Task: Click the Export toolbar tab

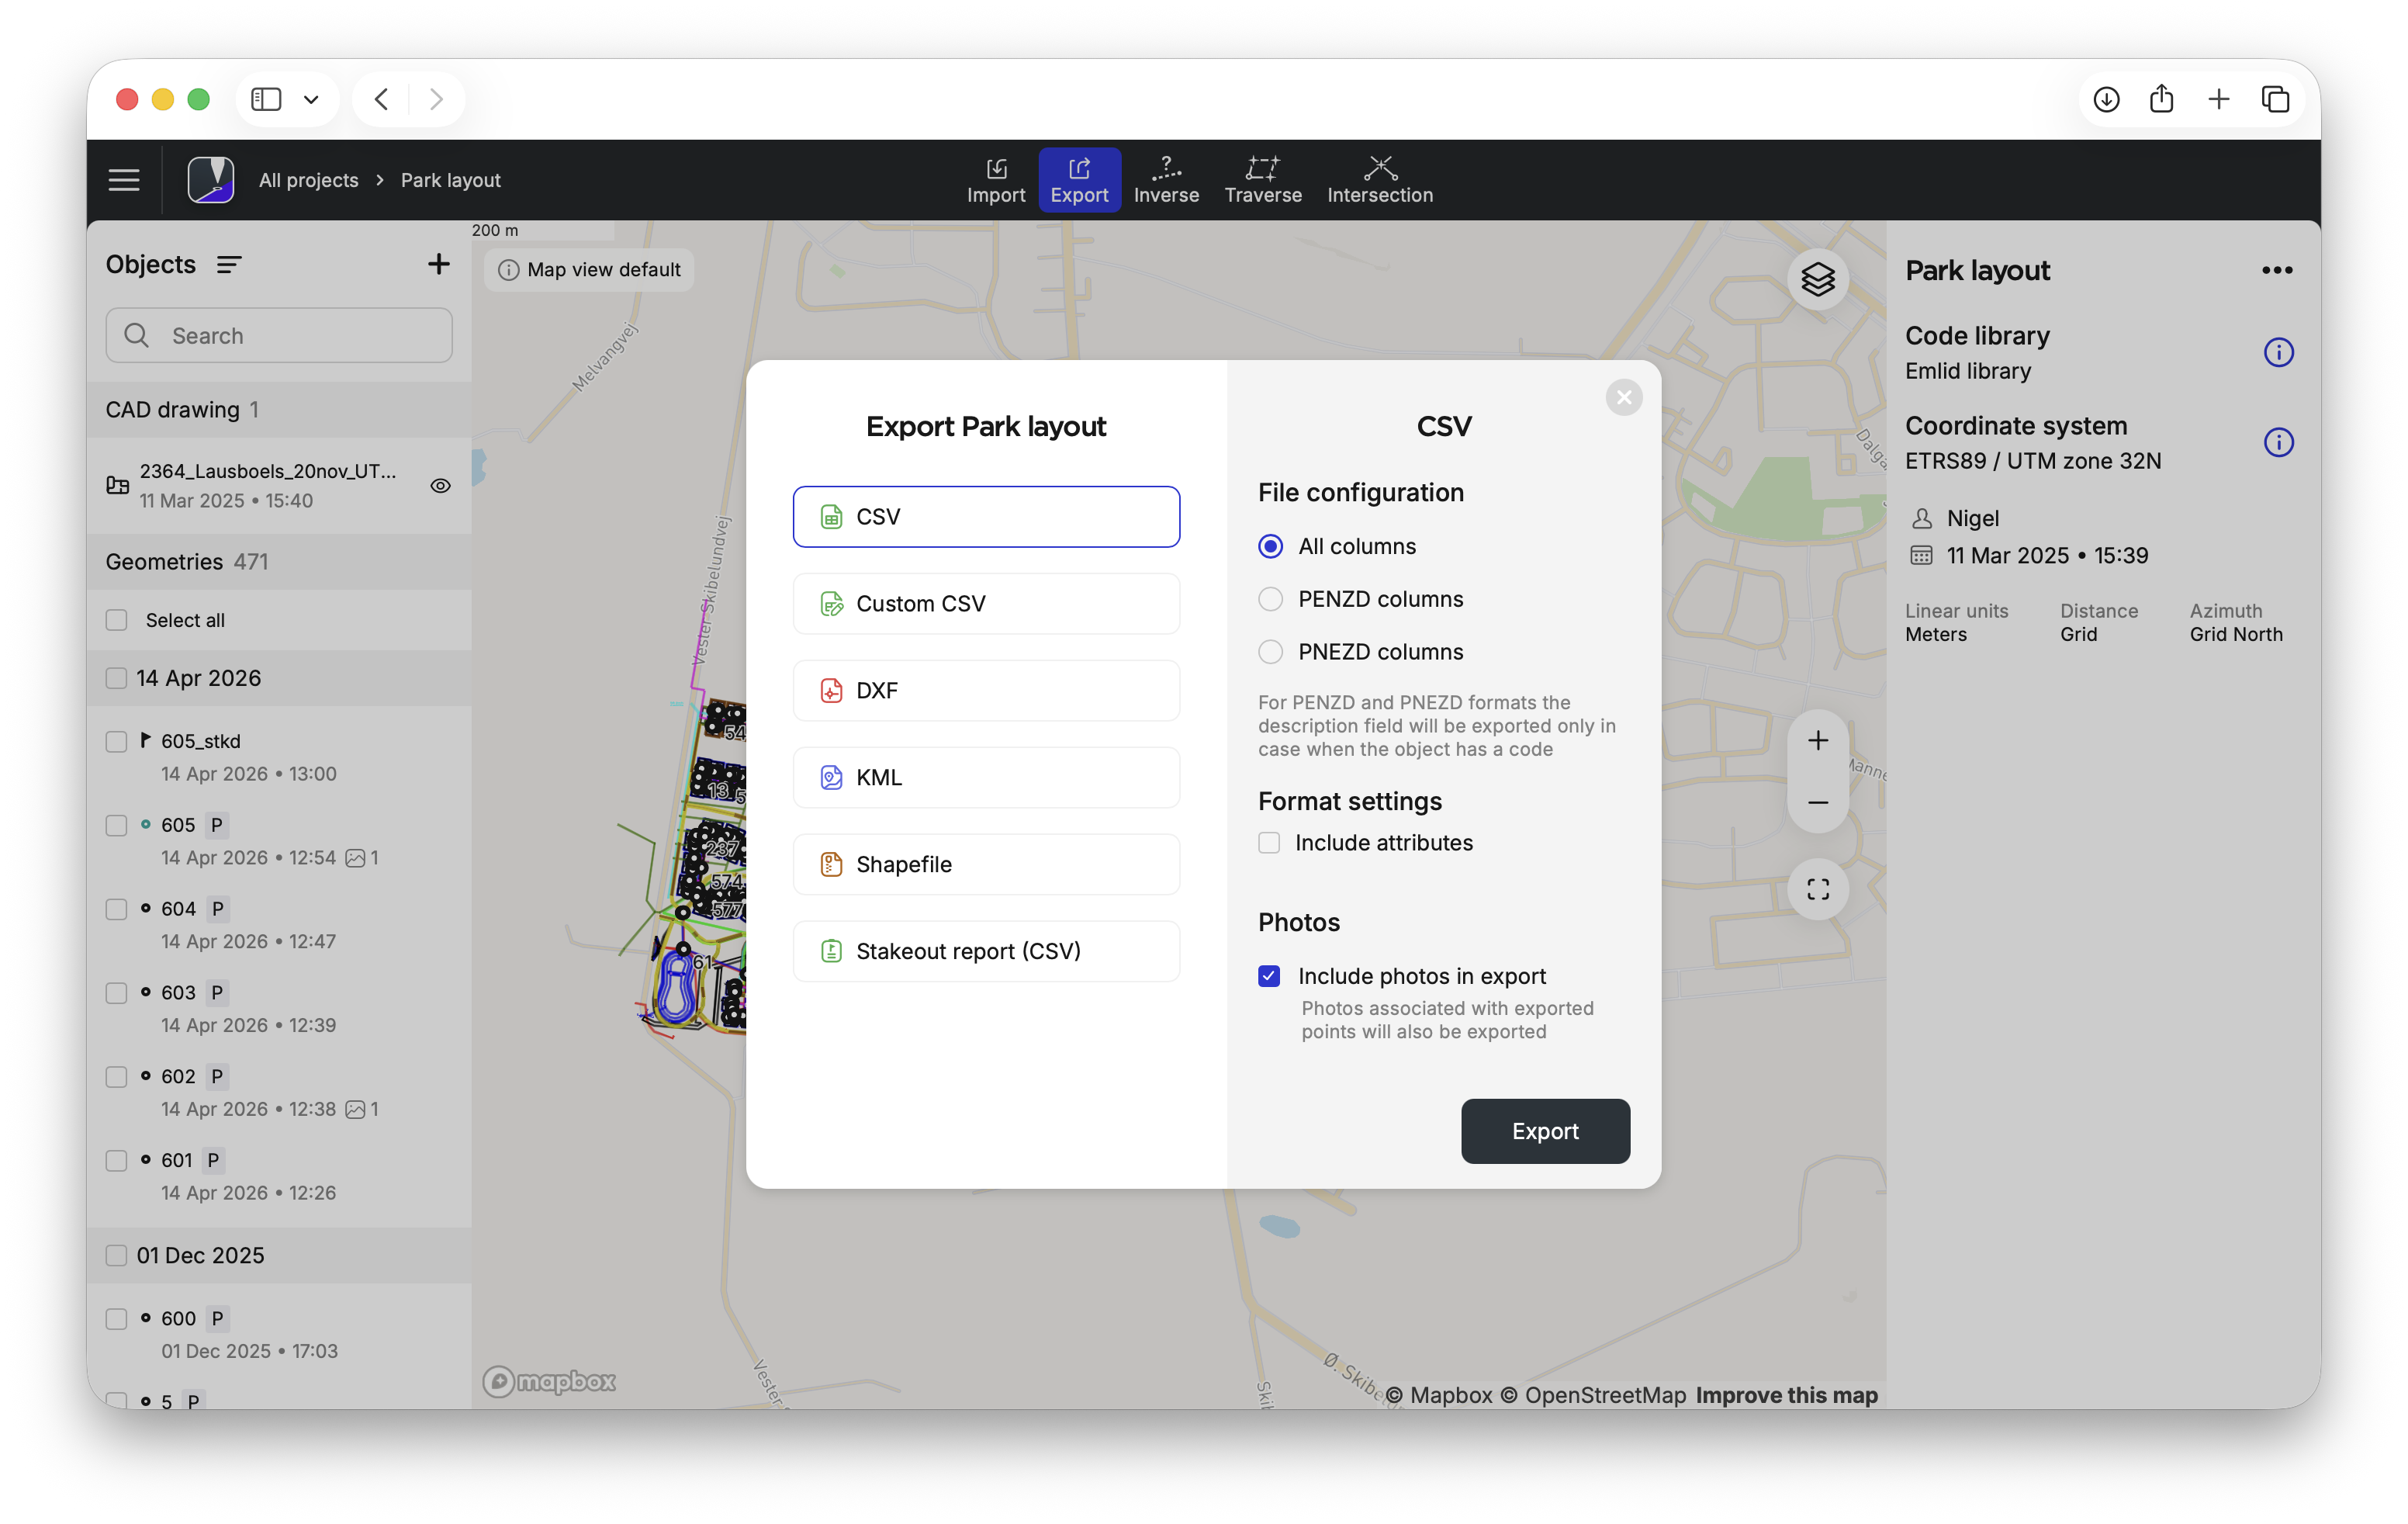Action: [x=1079, y=180]
